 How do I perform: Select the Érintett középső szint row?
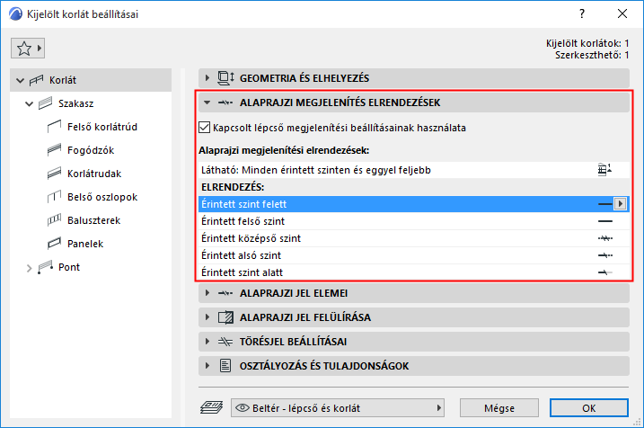coord(413,238)
